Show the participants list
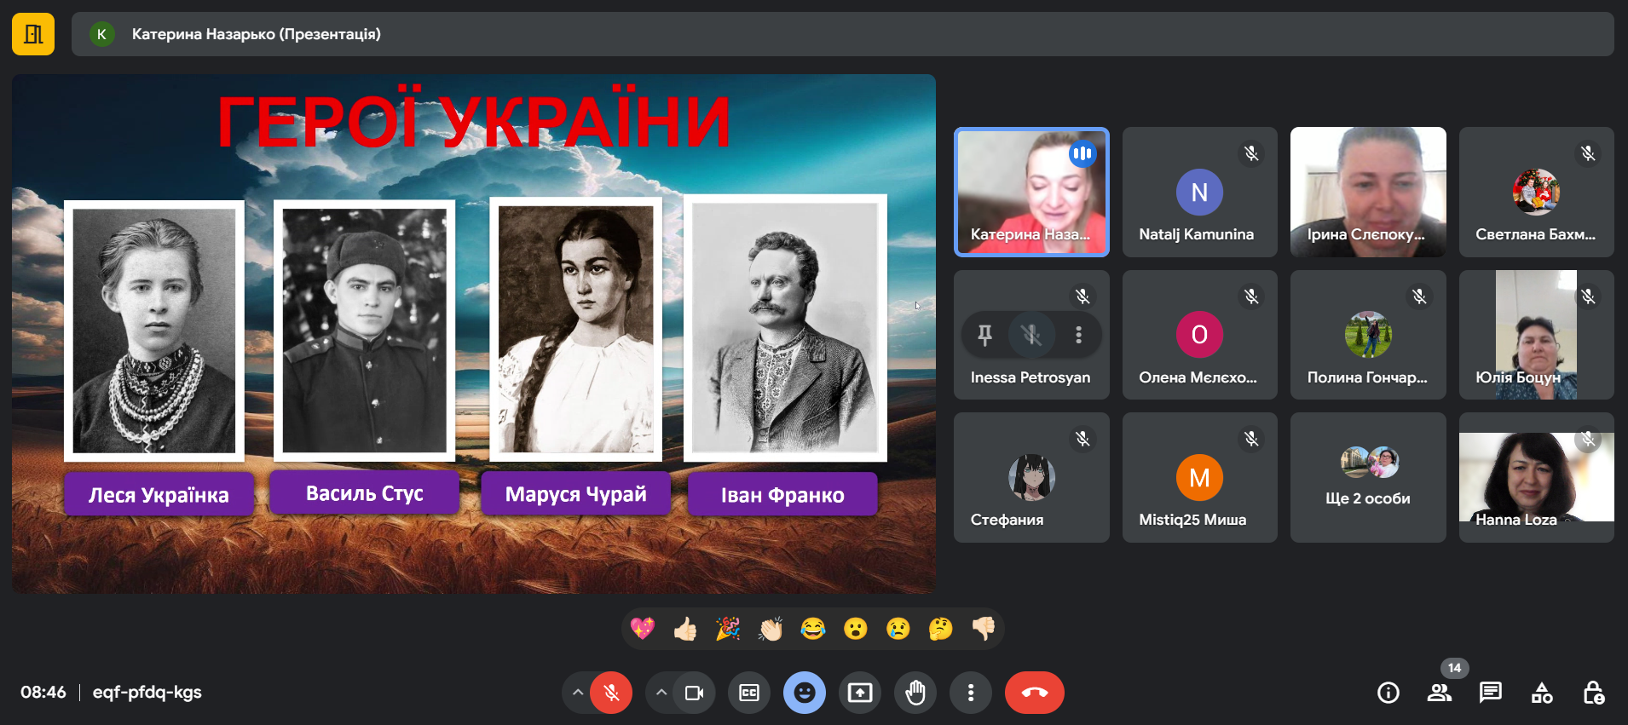This screenshot has width=1628, height=725. 1439,693
